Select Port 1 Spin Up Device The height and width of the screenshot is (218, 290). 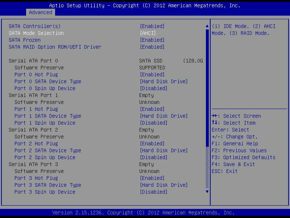[x=45, y=123]
